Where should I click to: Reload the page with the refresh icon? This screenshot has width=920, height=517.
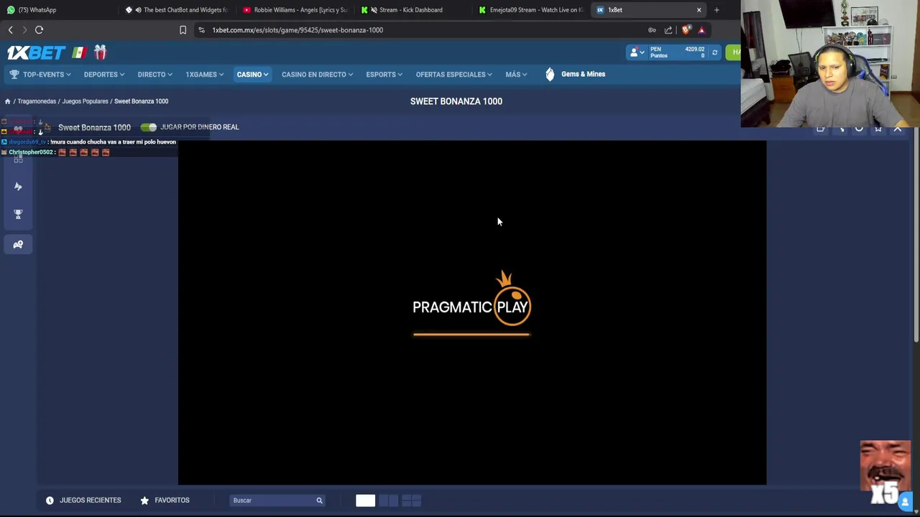[39, 30]
